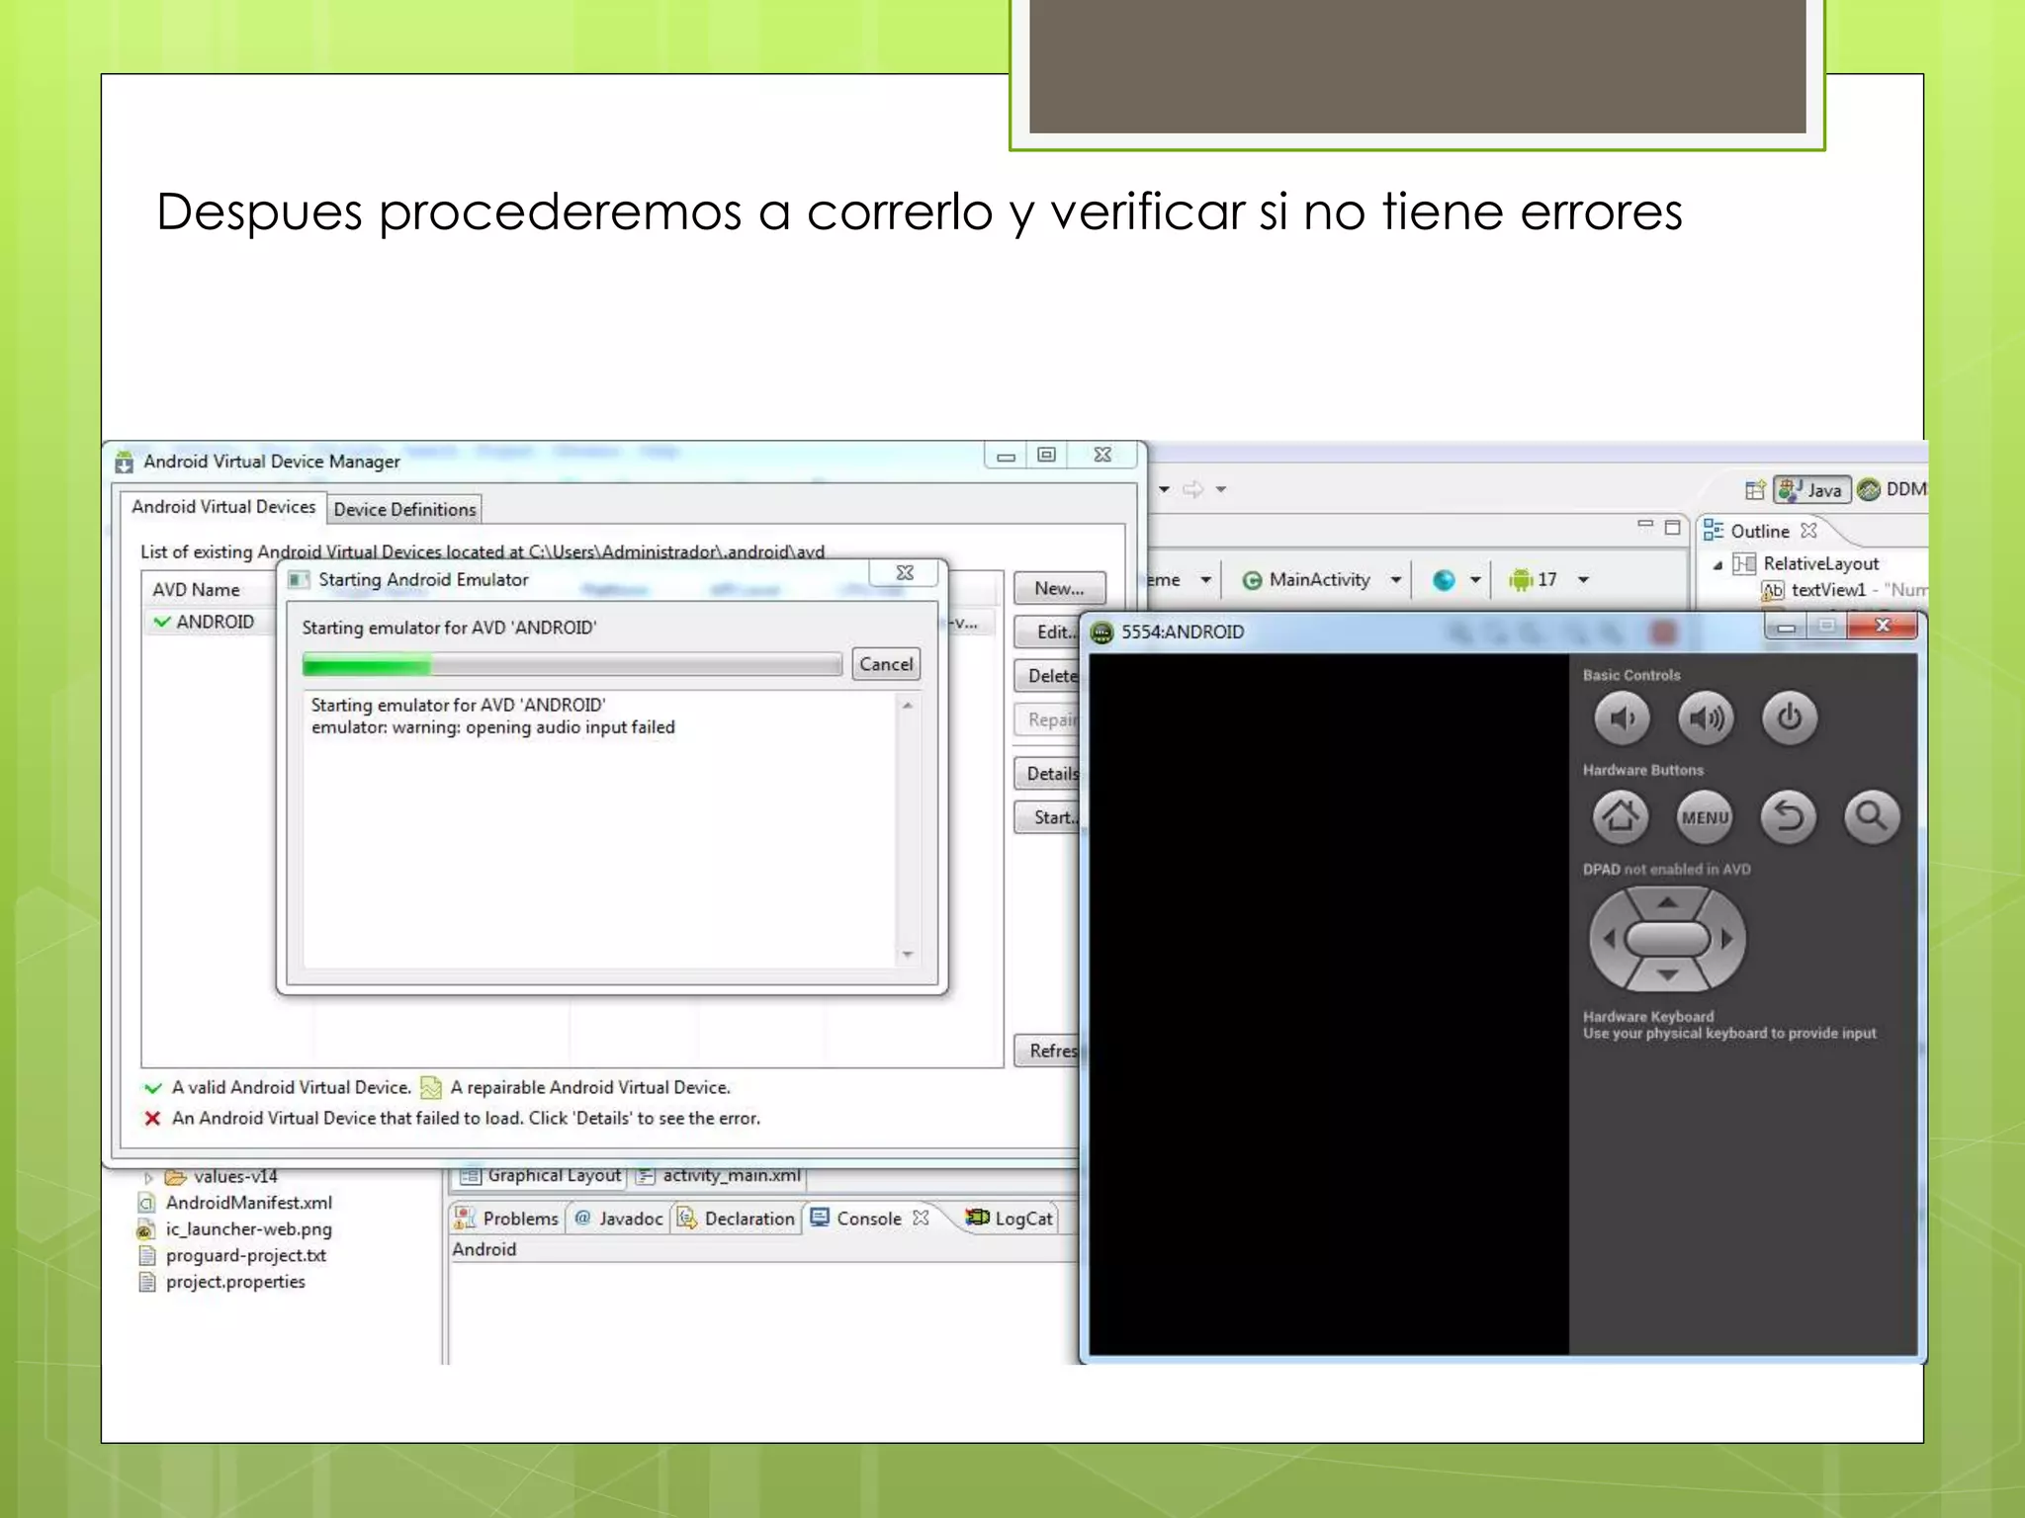Click the emulator power button icon
This screenshot has width=2025, height=1518.
1789,718
